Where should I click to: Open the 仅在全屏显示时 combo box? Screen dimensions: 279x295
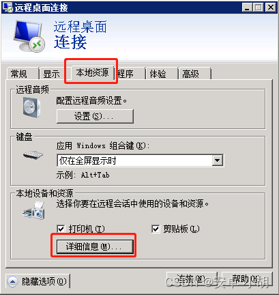140,160
